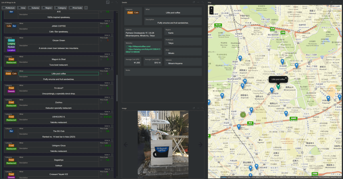343x179 pixels.
Task: Zoom in on the map
Action: (212, 9)
